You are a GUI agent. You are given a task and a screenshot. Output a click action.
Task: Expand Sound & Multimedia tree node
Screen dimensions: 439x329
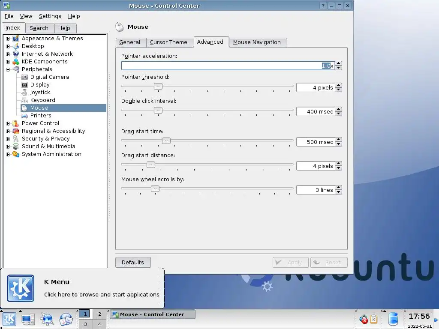[x=8, y=147]
